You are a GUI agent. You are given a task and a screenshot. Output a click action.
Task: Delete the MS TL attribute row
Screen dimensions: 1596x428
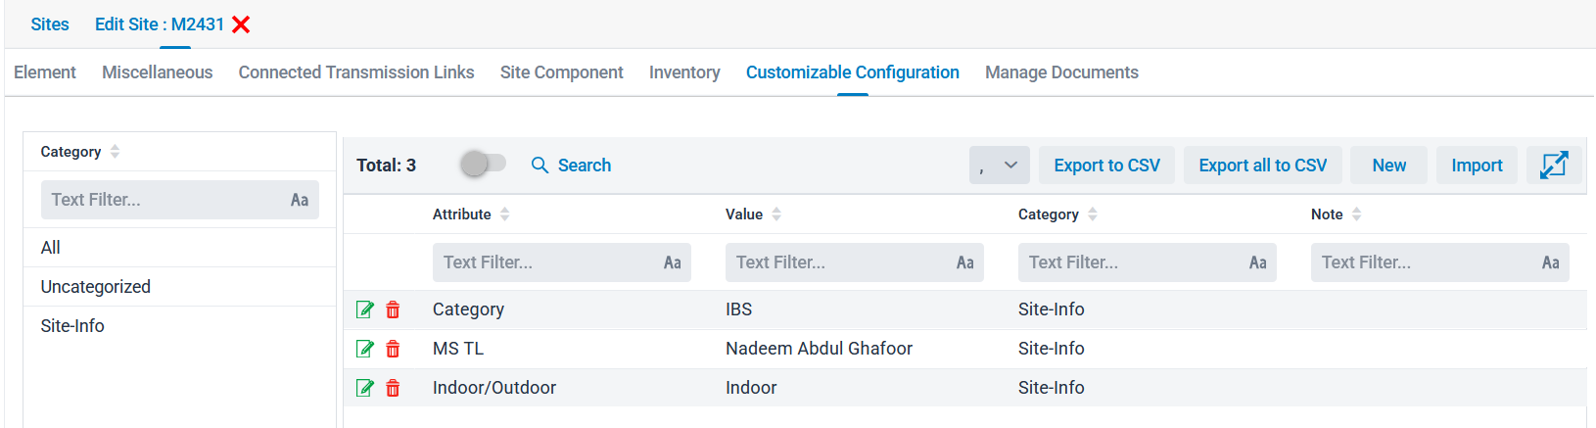393,349
